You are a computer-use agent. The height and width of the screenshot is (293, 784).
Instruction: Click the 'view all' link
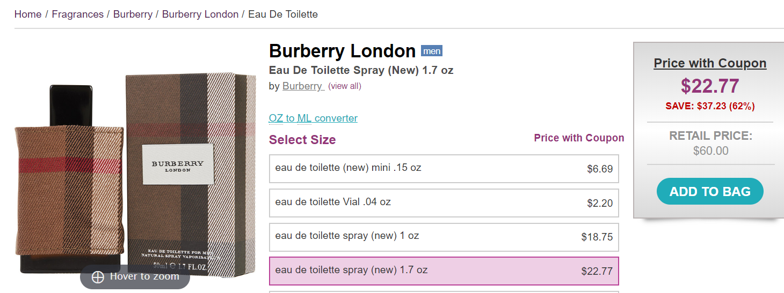click(x=345, y=86)
